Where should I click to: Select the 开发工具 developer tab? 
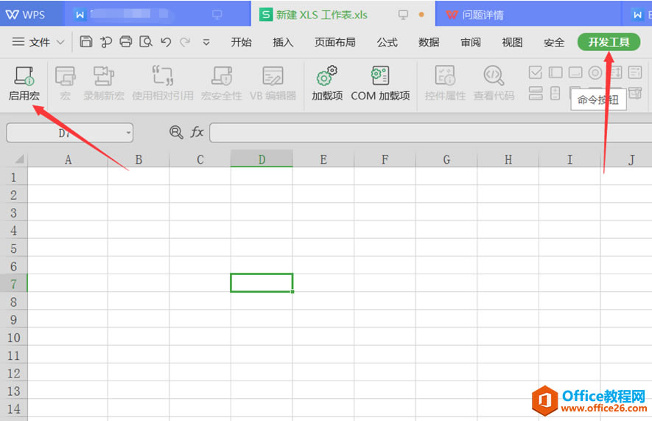tap(609, 42)
